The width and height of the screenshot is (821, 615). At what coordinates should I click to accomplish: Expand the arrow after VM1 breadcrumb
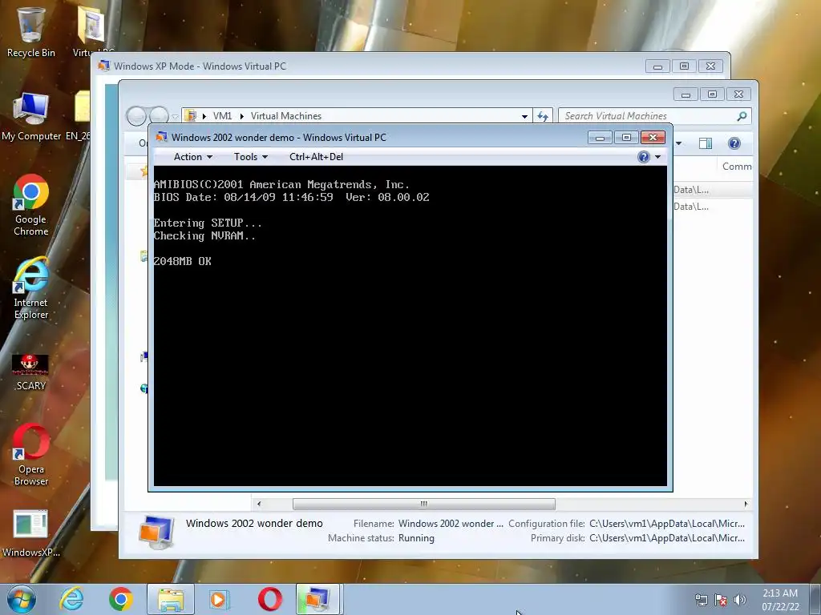[242, 116]
